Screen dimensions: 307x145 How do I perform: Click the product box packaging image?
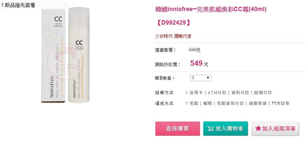click(x=53, y=56)
